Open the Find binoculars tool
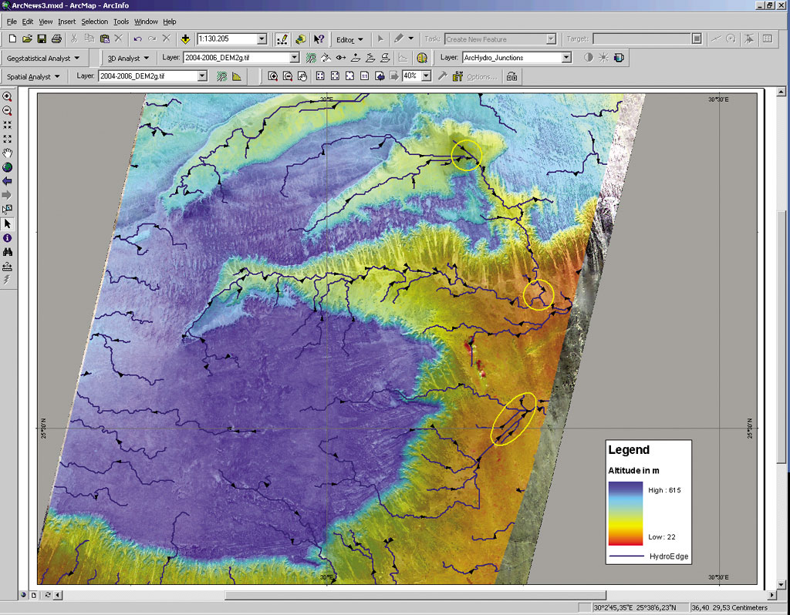 (8, 252)
